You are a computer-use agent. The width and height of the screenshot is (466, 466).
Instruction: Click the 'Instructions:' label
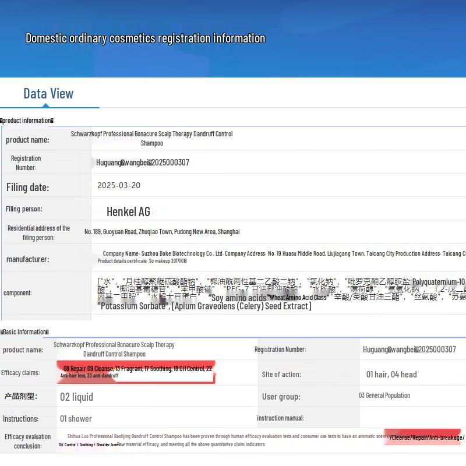(21, 419)
